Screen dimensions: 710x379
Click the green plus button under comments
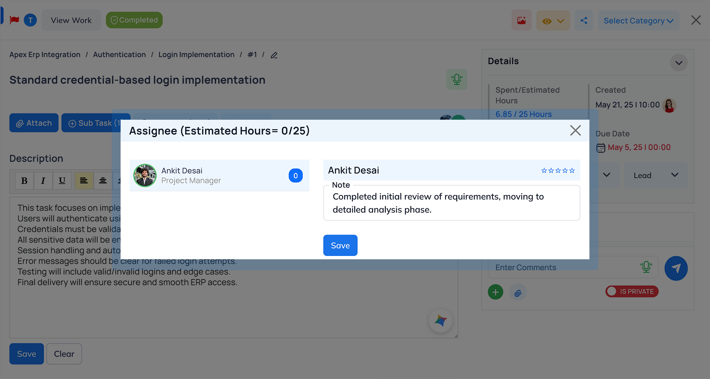(x=496, y=292)
